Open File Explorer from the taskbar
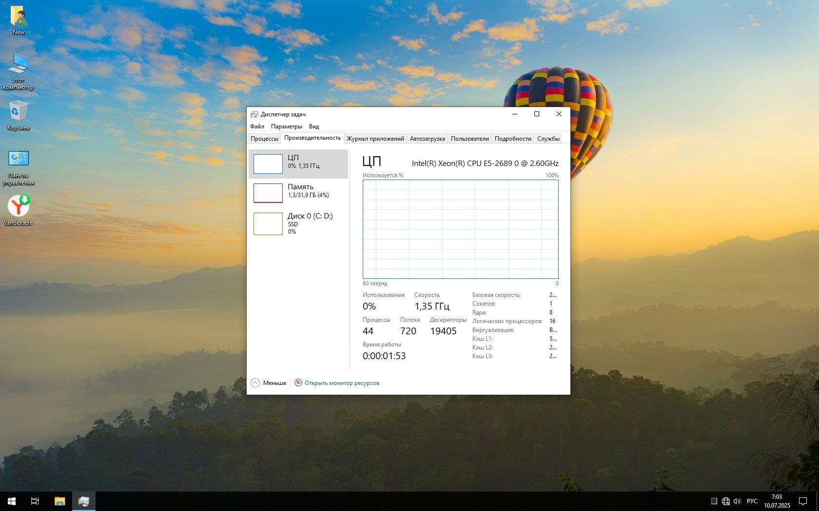The image size is (819, 511). click(x=59, y=501)
